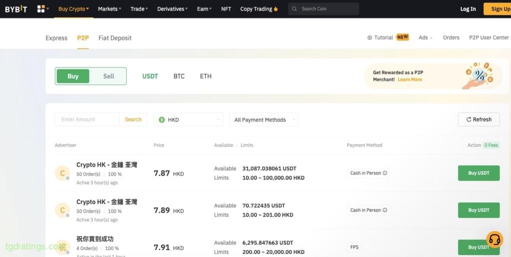Click the advertiser avatar in 7.89 row
This screenshot has width=511, height=257.
[x=62, y=211]
